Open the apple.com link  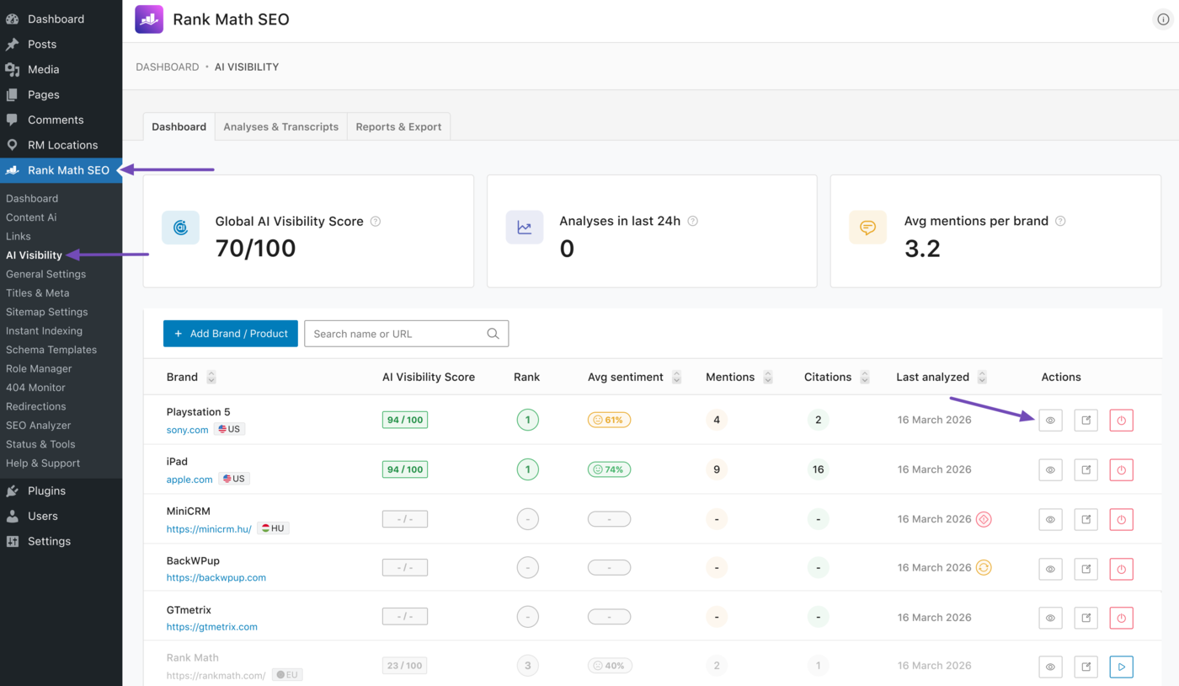(x=189, y=480)
